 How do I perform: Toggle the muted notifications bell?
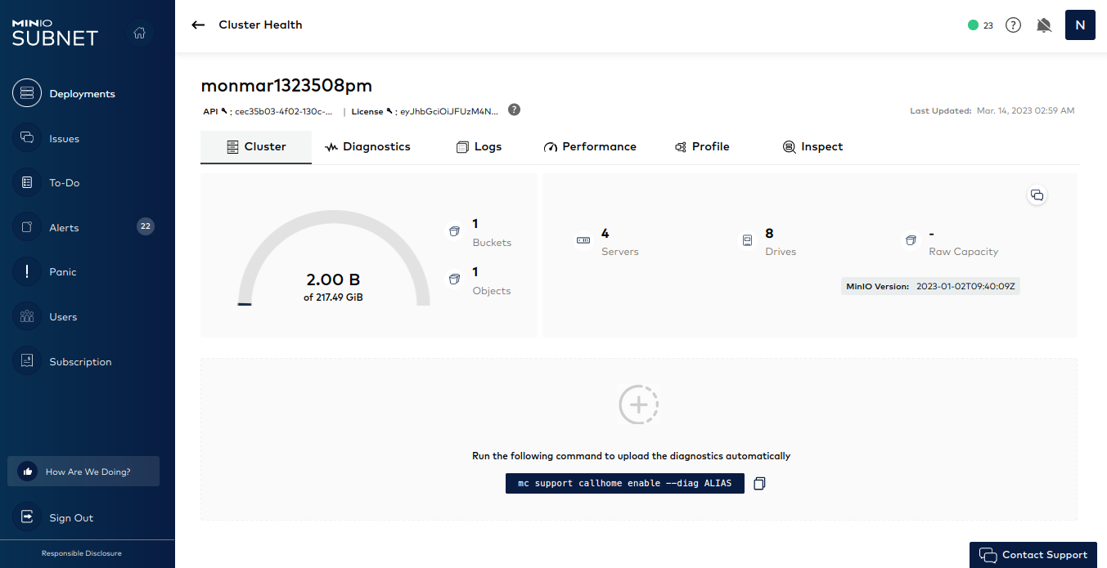(1043, 25)
